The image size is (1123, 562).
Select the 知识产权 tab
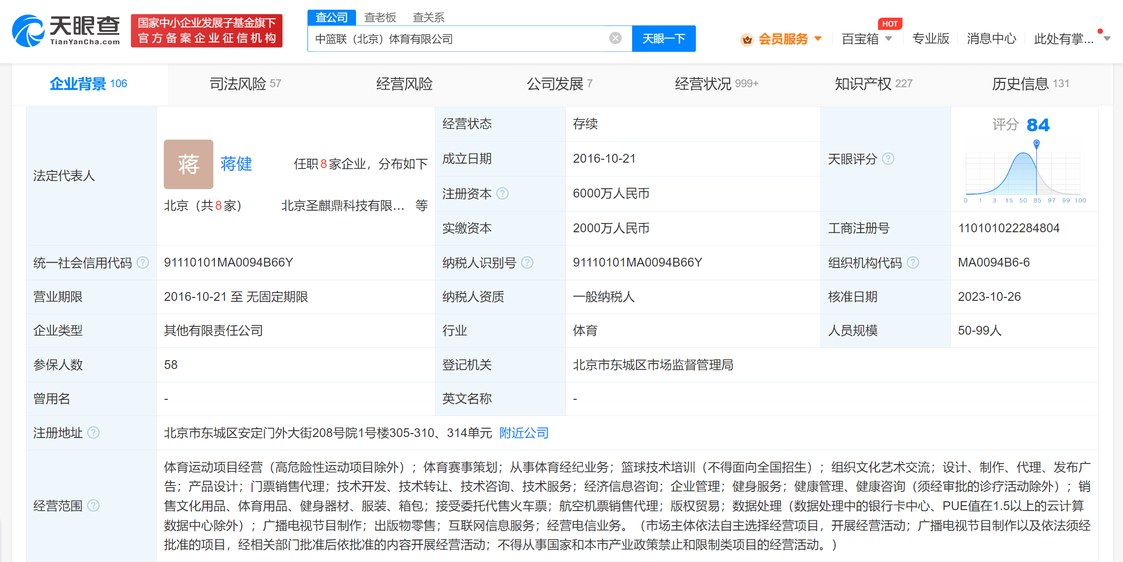tap(873, 84)
